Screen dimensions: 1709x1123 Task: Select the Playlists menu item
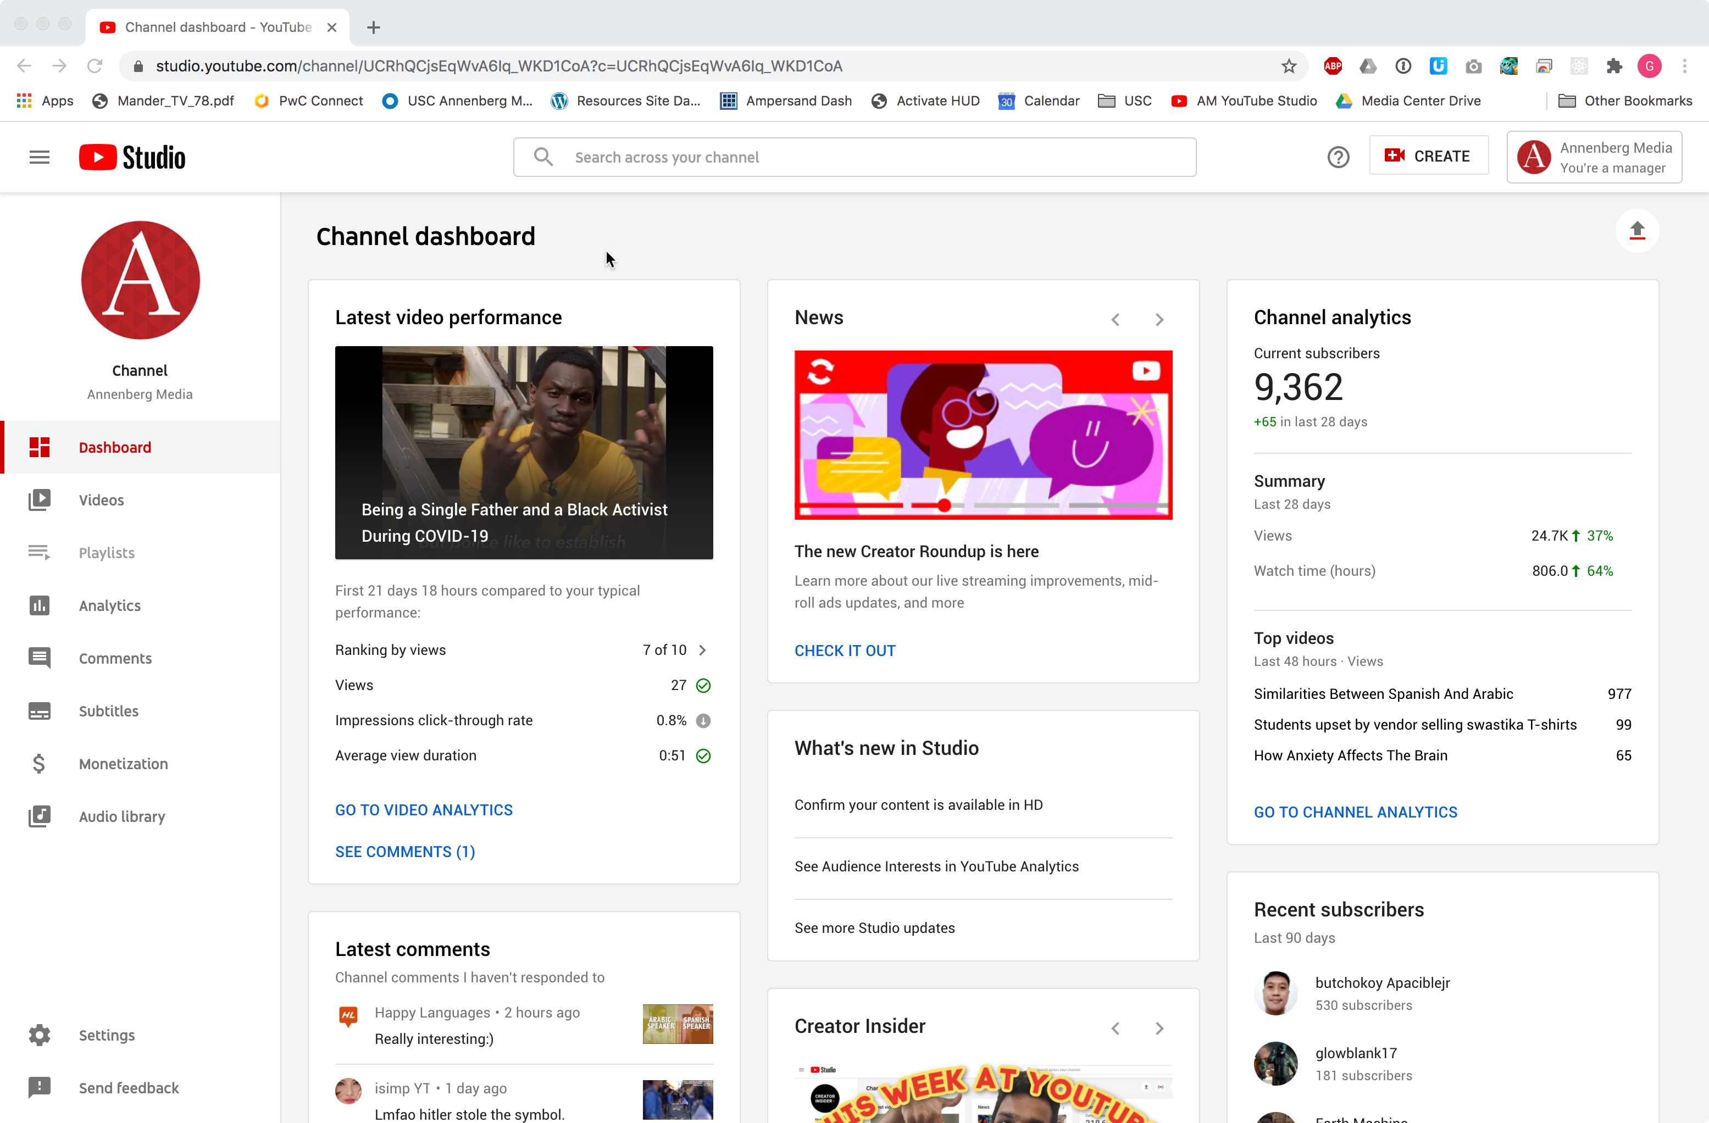pos(106,553)
